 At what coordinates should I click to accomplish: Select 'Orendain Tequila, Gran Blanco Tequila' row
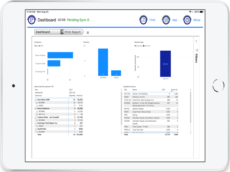point(151,118)
